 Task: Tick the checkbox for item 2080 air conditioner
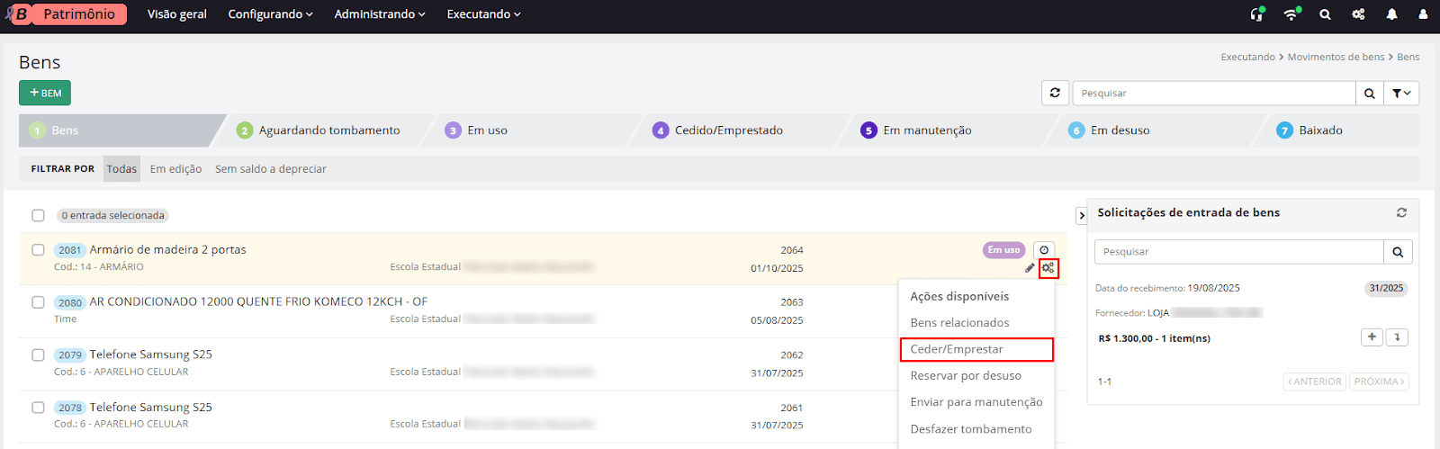click(x=38, y=302)
